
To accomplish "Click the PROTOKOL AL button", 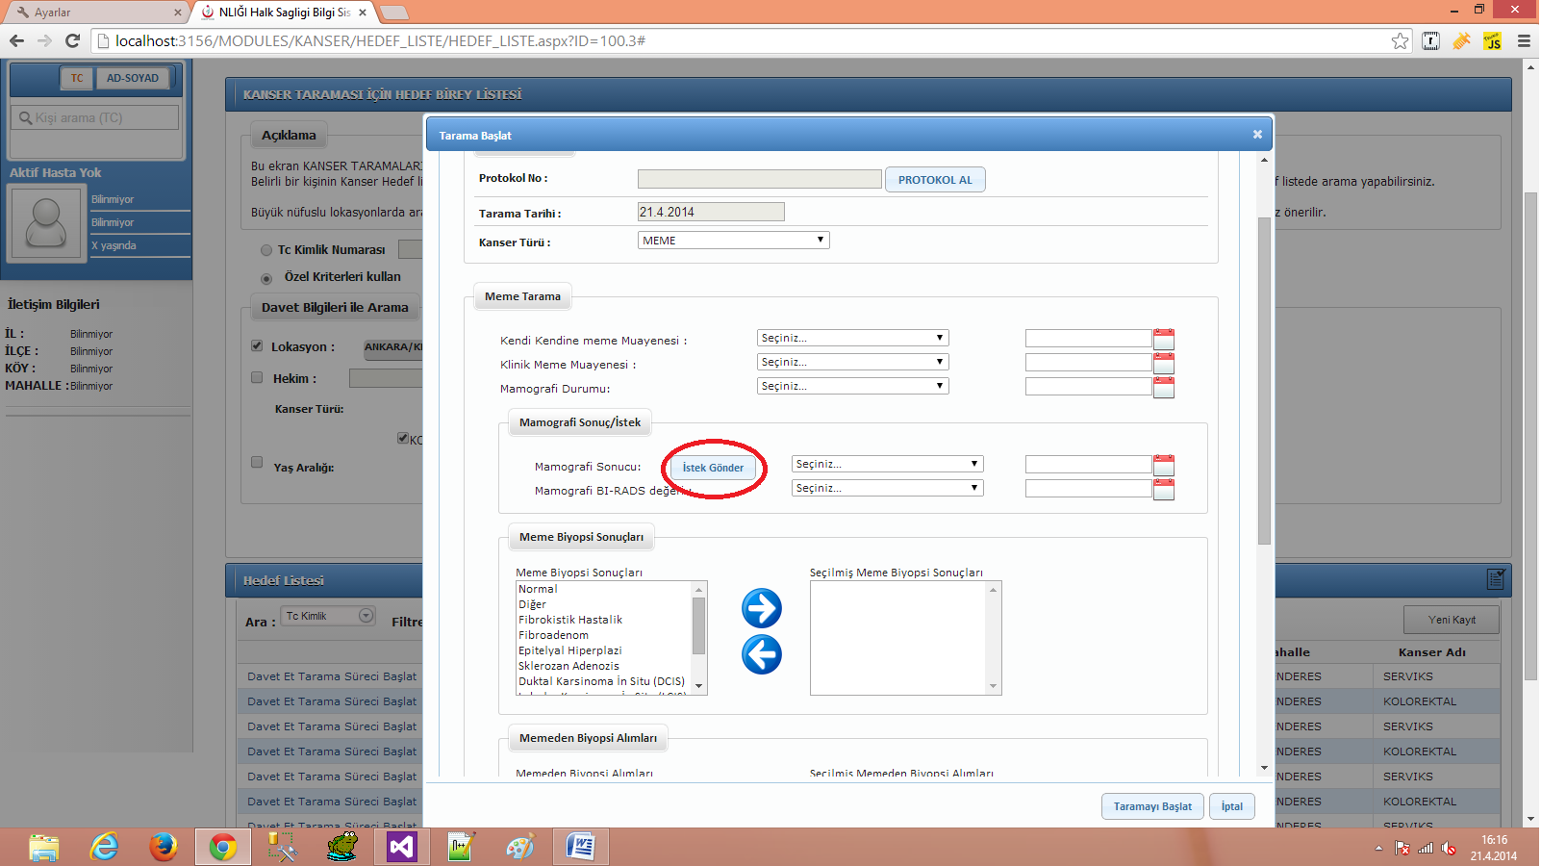I will [x=935, y=180].
